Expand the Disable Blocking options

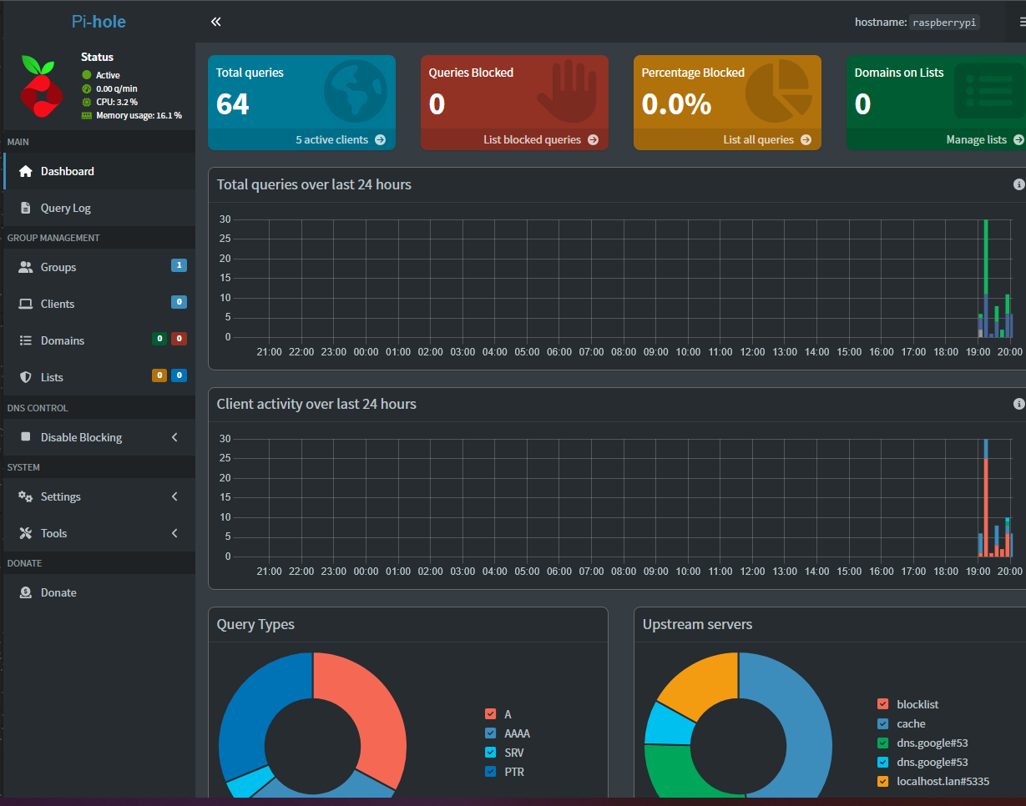tap(81, 436)
